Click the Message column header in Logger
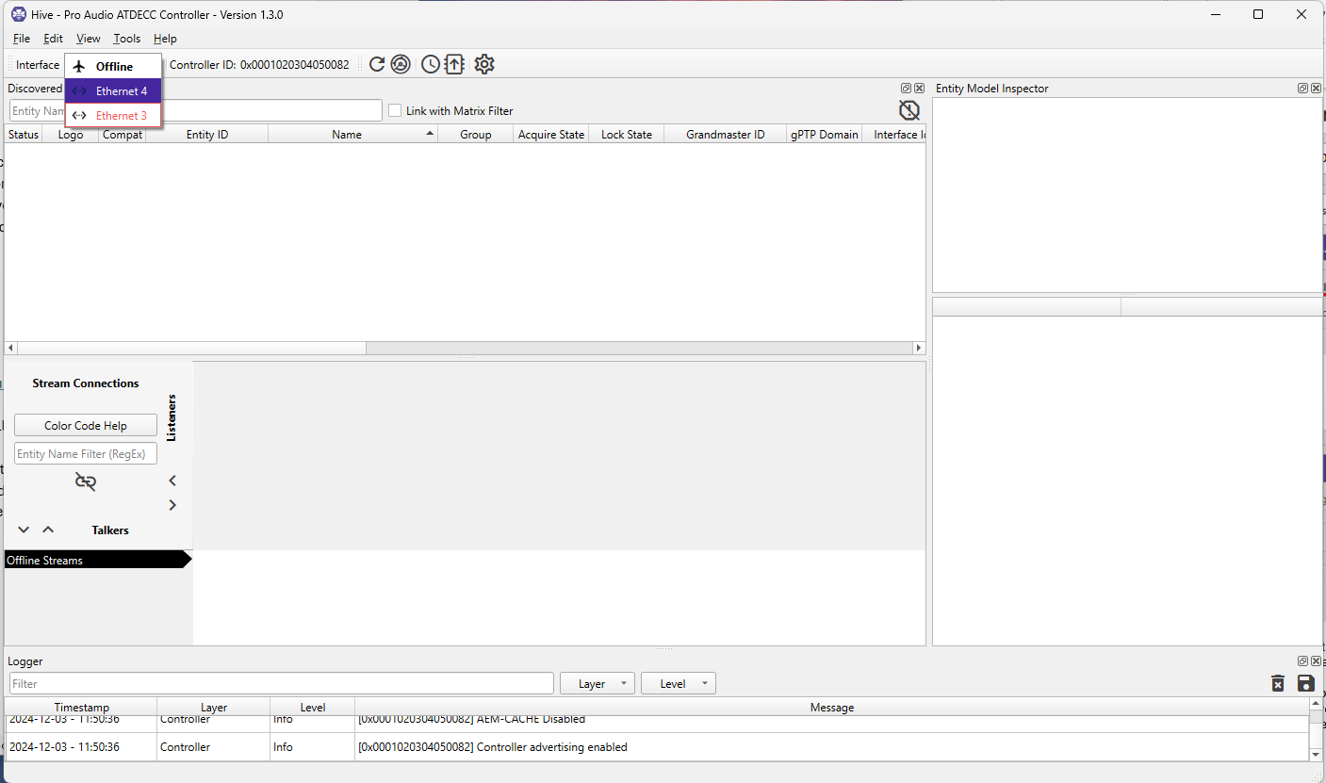Image resolution: width=1326 pixels, height=783 pixels. [x=832, y=707]
